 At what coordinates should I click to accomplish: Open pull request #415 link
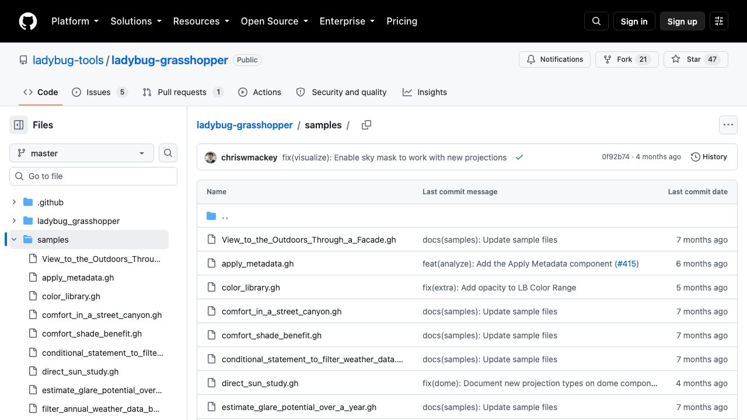[x=627, y=264]
